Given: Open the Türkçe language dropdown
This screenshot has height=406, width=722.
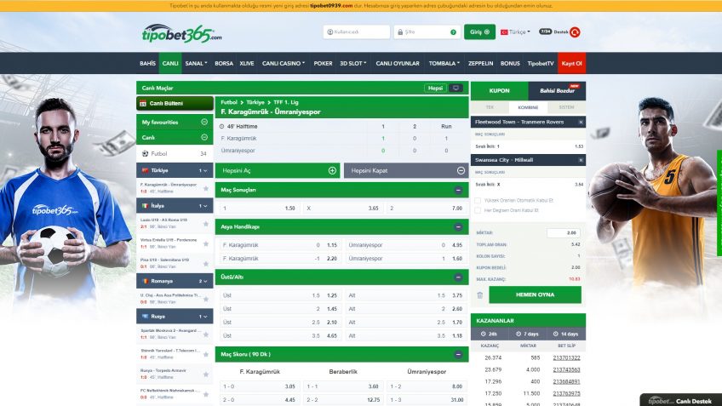Looking at the screenshot, I should [517, 32].
